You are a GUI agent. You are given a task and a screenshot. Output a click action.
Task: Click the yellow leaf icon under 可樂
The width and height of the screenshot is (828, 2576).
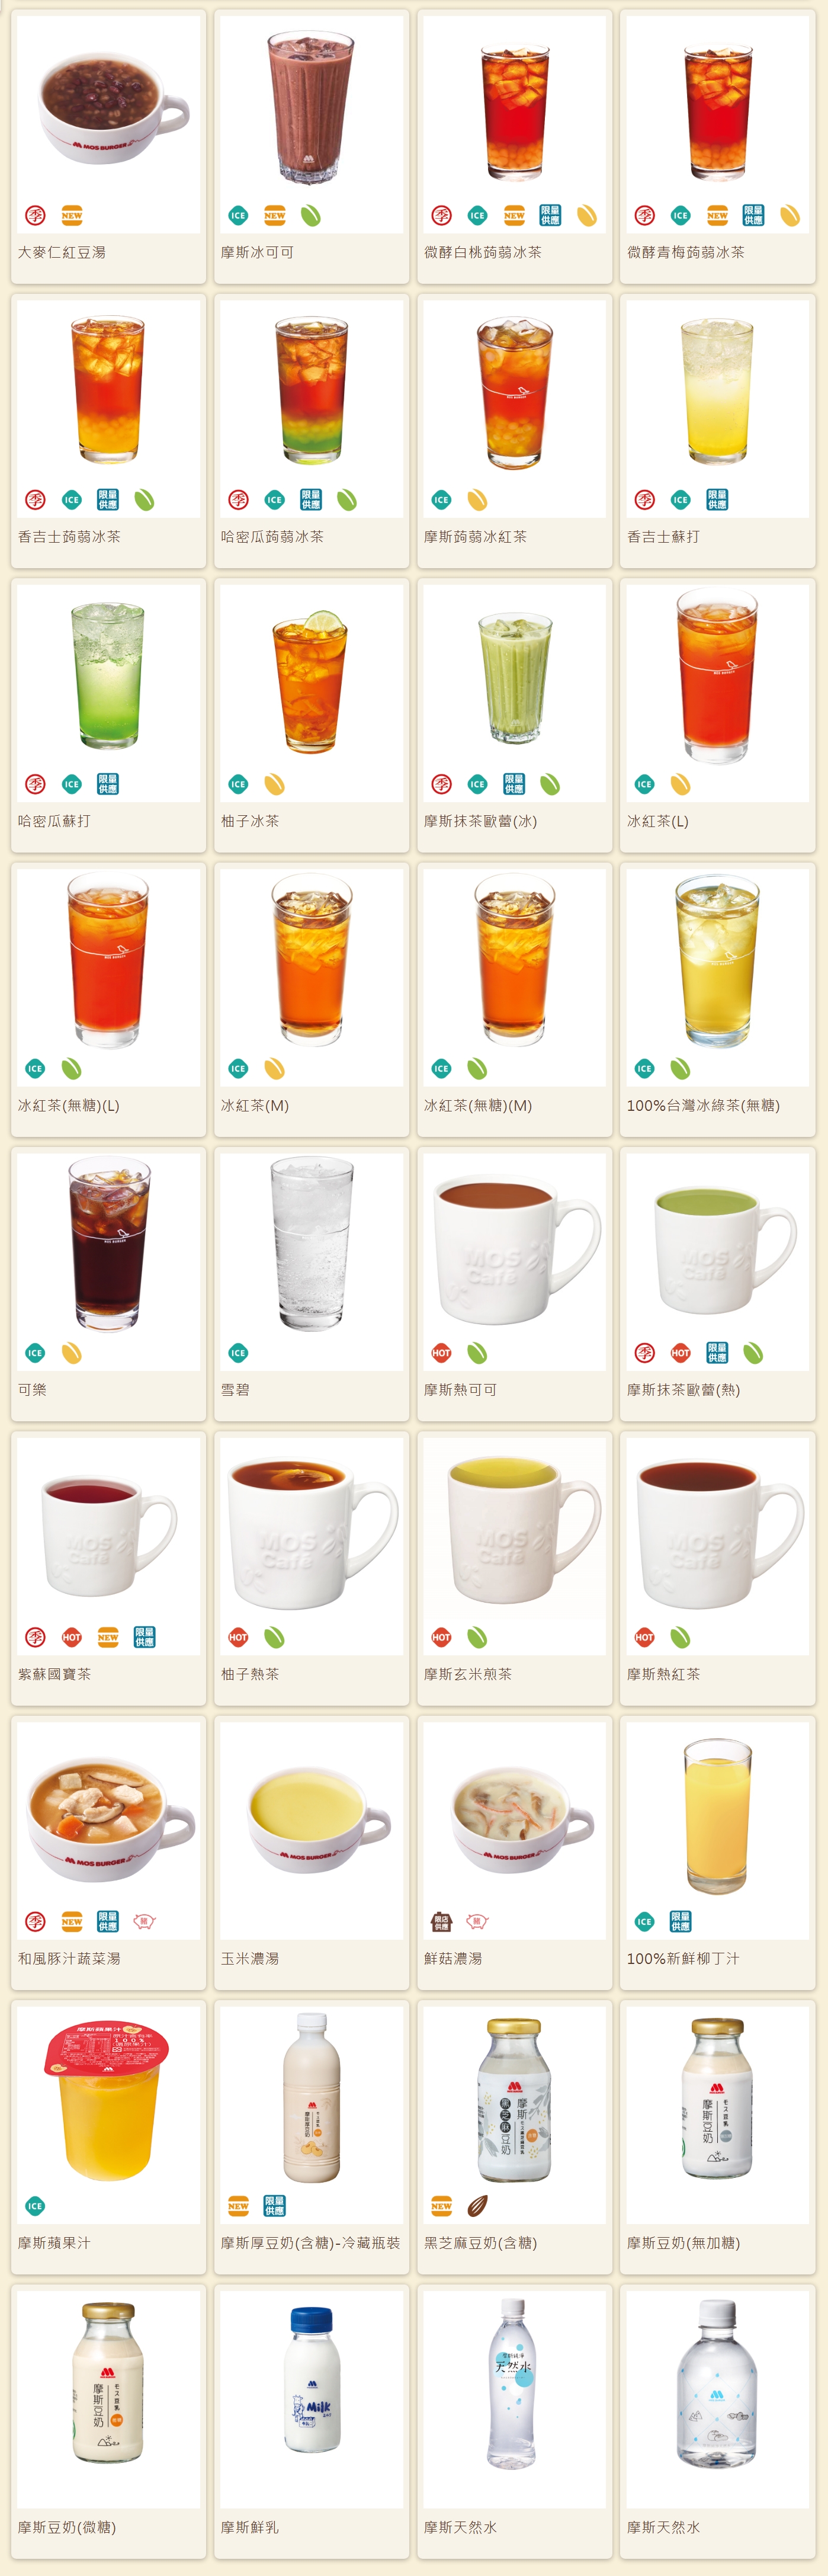[71, 1353]
